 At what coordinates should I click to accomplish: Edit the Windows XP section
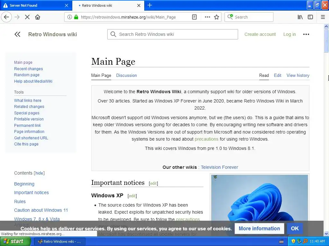(x=132, y=196)
